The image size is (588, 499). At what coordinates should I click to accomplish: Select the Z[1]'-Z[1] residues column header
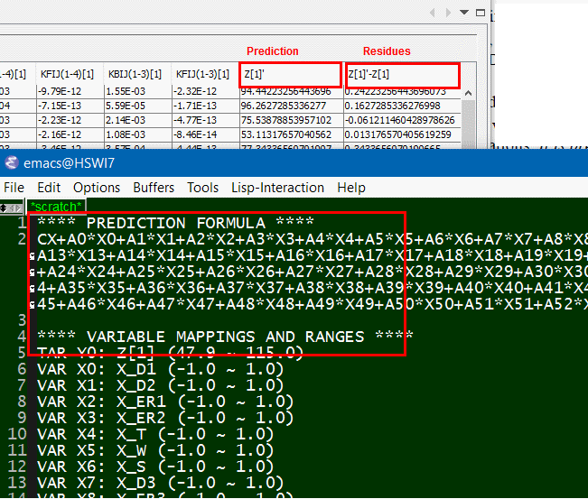point(402,74)
